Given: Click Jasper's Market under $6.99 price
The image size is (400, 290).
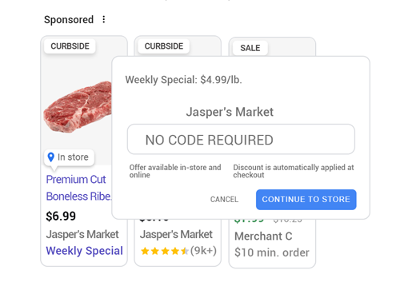Looking at the screenshot, I should [x=82, y=234].
